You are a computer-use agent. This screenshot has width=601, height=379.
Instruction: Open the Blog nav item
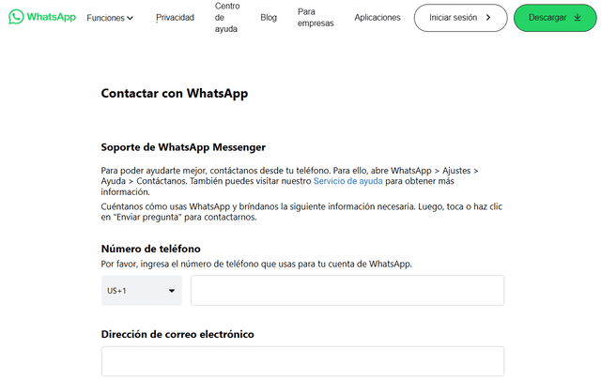point(269,18)
